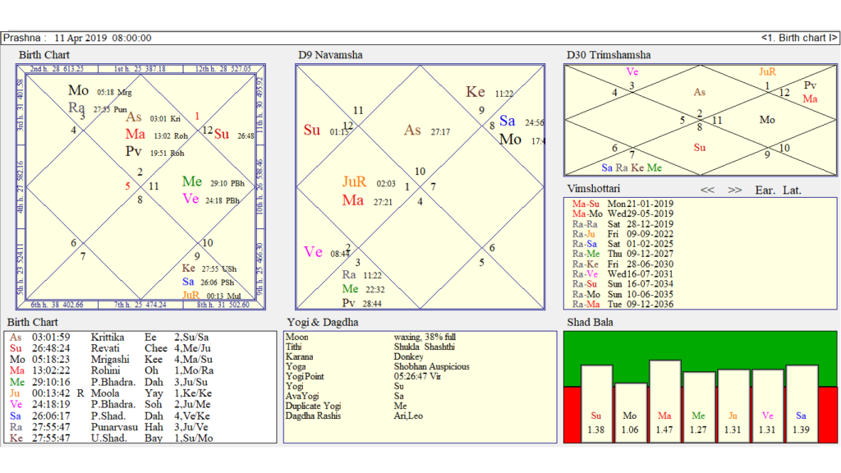Image resolution: width=841 pixels, height=473 pixels.
Task: Select the Ma row with Rohini nakshatra
Action: 109,370
